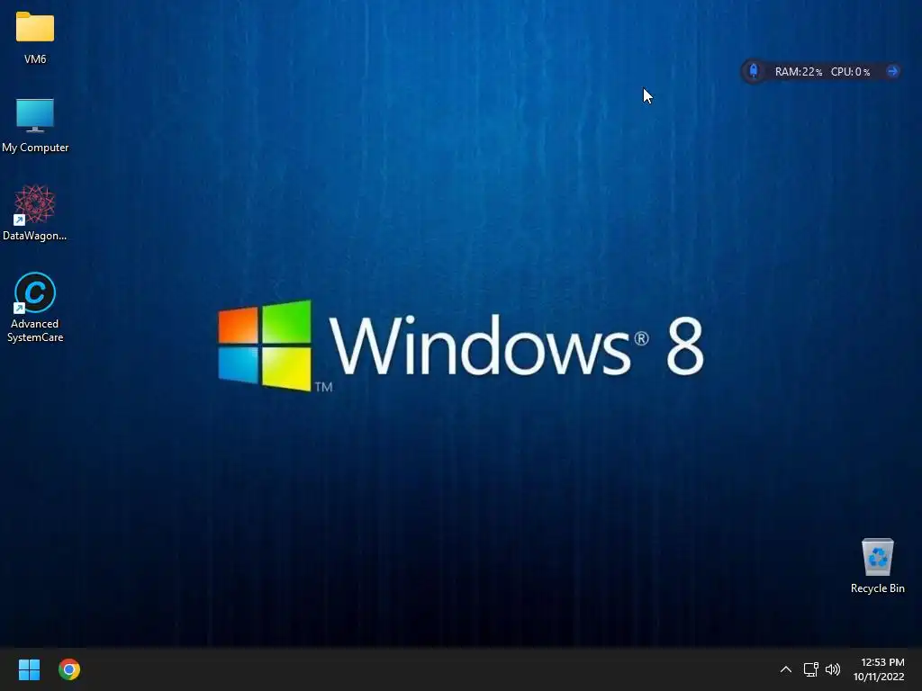The height and width of the screenshot is (691, 922).
Task: Show hidden system tray icons
Action: 785,669
